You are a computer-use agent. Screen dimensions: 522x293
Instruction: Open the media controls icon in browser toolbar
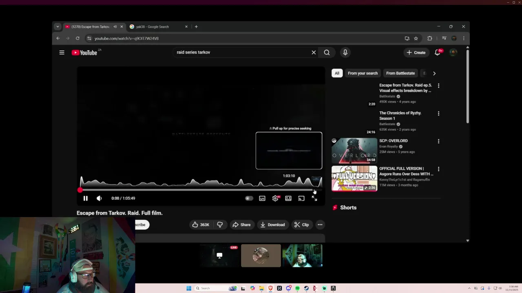[x=444, y=38]
